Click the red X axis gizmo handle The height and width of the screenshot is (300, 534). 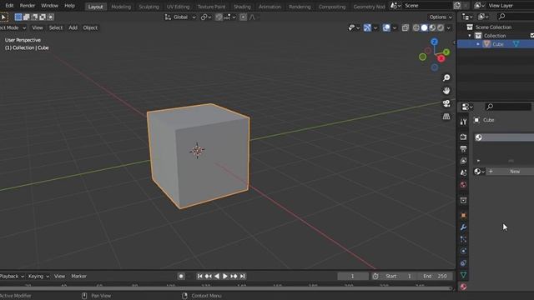coord(441,58)
